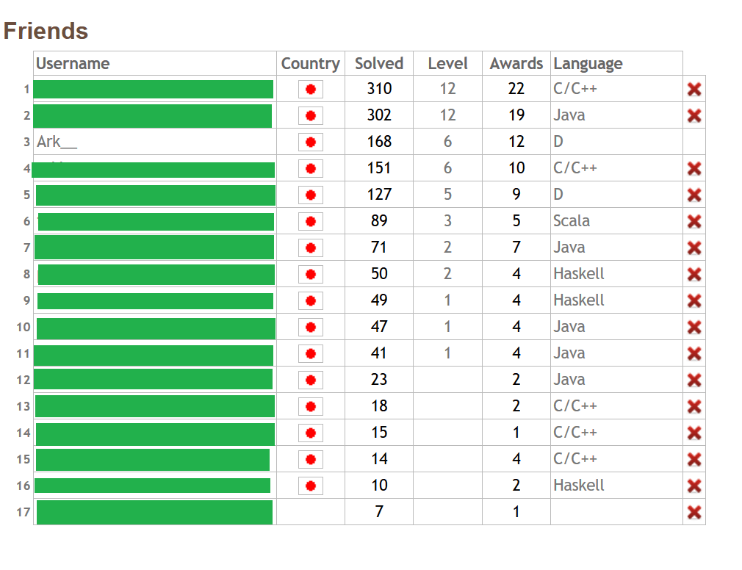The width and height of the screenshot is (742, 570).
Task: Remove the friend with 18 solved
Action: [x=694, y=407]
